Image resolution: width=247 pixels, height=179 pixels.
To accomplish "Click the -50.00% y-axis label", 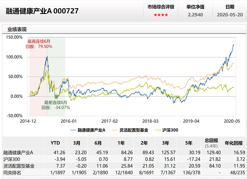I will tap(15, 116).
